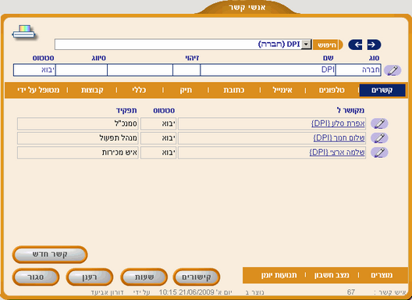Click the סמנכ"ל role cell
The width and height of the screenshot is (412, 300).
78,123
